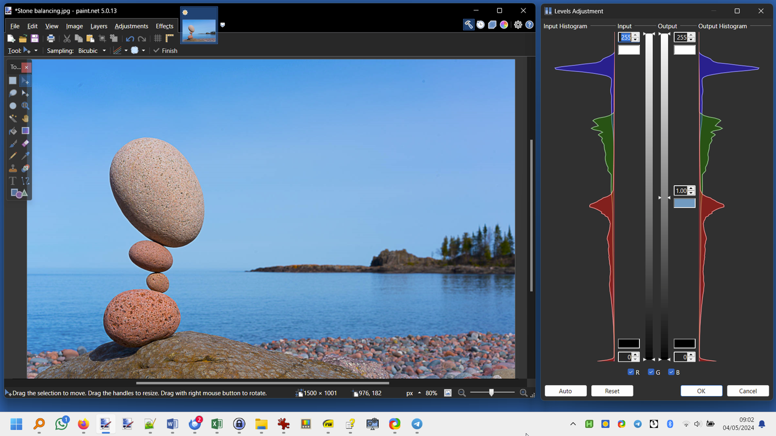This screenshot has width=776, height=436.
Task: Activate the Zoom tool
Action: coord(26,105)
